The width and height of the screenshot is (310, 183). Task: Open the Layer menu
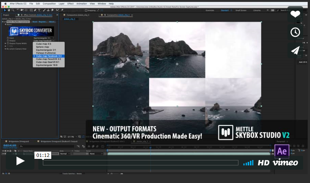[x=62, y=3]
